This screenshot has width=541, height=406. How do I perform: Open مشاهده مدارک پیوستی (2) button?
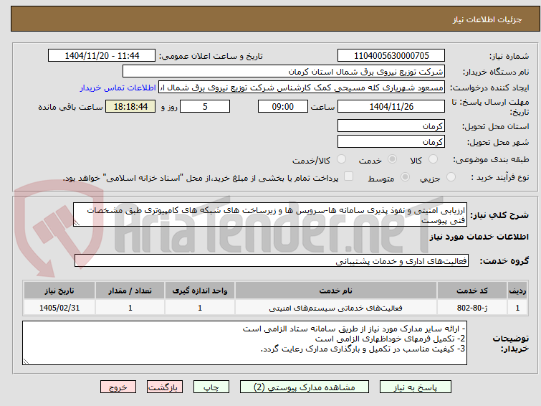pos(304,387)
